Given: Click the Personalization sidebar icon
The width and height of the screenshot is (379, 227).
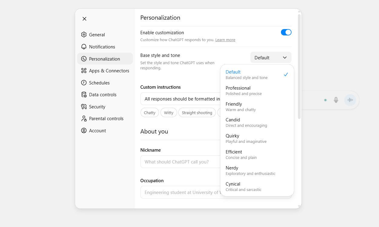Looking at the screenshot, I should click(x=84, y=59).
